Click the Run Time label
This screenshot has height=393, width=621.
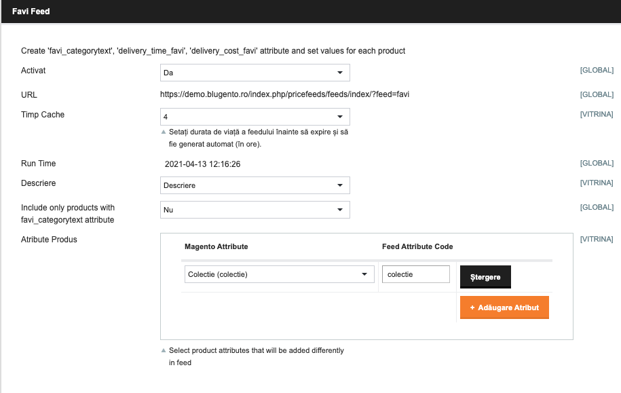[39, 163]
